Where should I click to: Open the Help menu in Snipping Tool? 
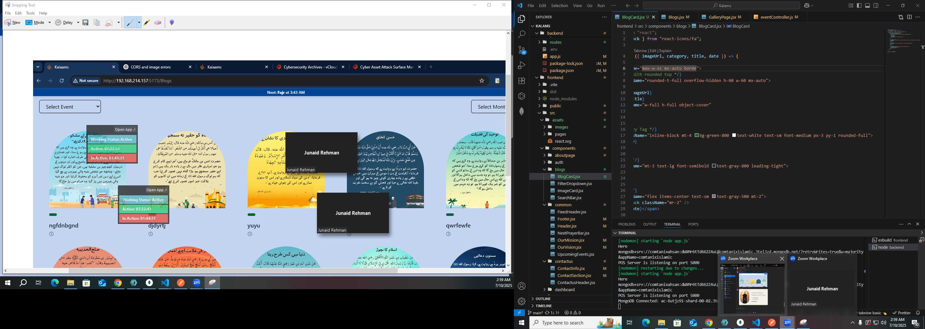coord(43,13)
